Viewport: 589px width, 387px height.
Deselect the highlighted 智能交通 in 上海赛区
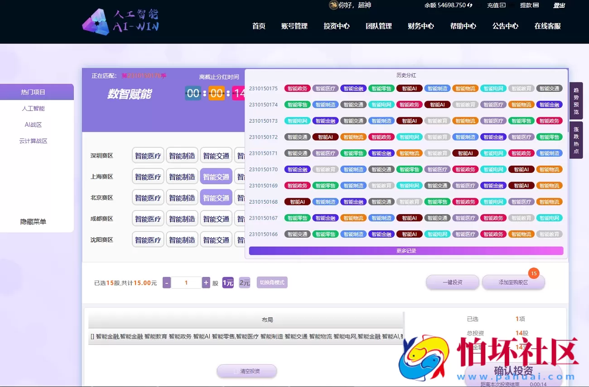216,176
